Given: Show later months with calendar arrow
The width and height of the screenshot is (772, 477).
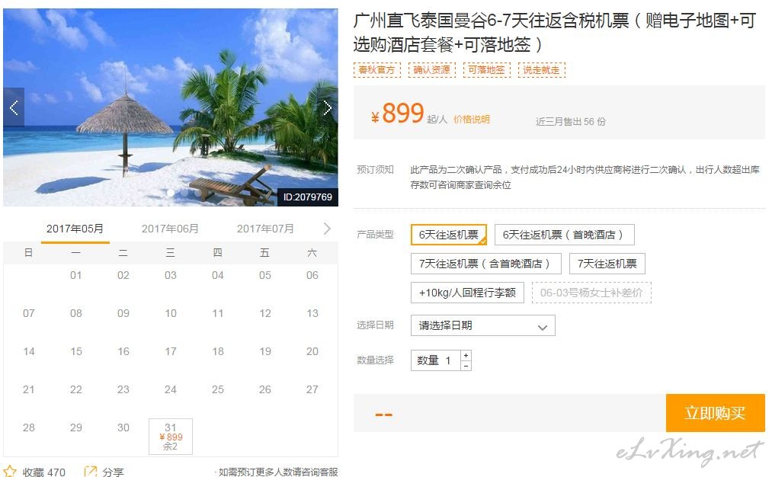Looking at the screenshot, I should [327, 229].
